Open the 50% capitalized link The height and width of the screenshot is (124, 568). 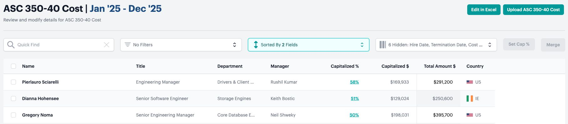click(354, 115)
